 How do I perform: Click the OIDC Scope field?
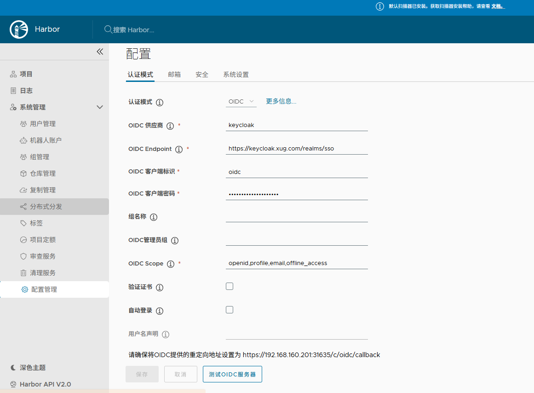(297, 263)
